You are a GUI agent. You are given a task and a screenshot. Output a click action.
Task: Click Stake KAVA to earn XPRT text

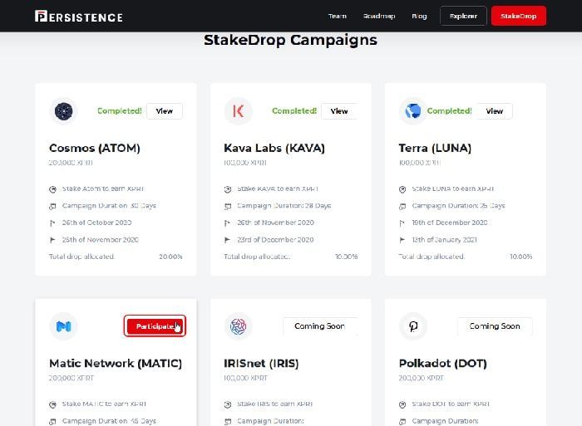tap(278, 189)
